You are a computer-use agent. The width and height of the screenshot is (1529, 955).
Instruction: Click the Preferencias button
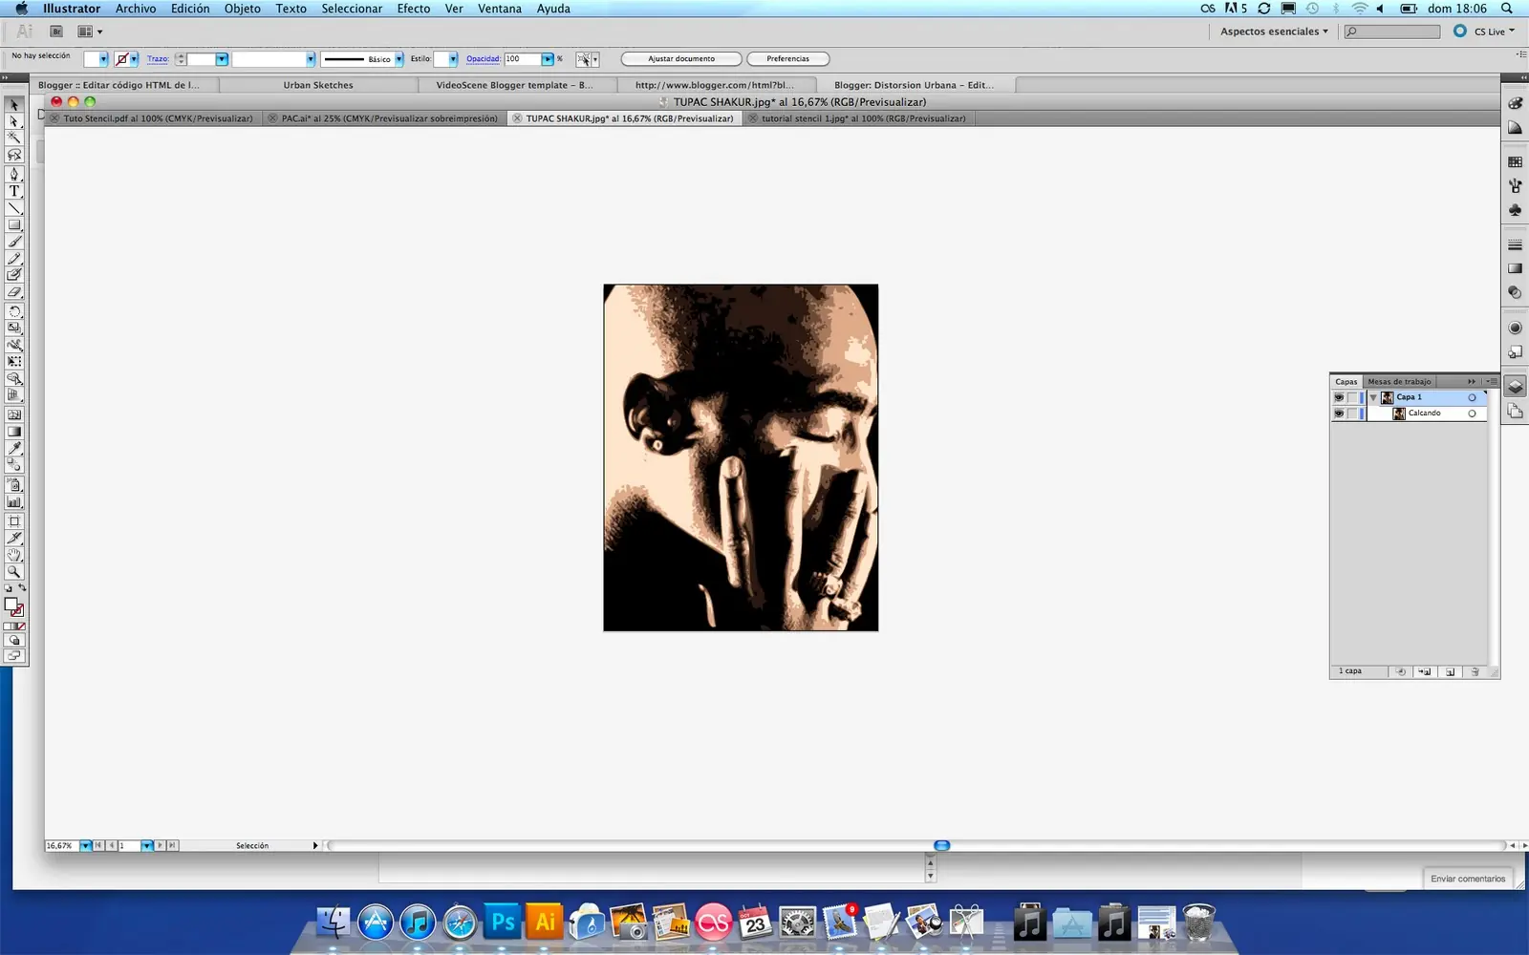pyautogui.click(x=787, y=59)
